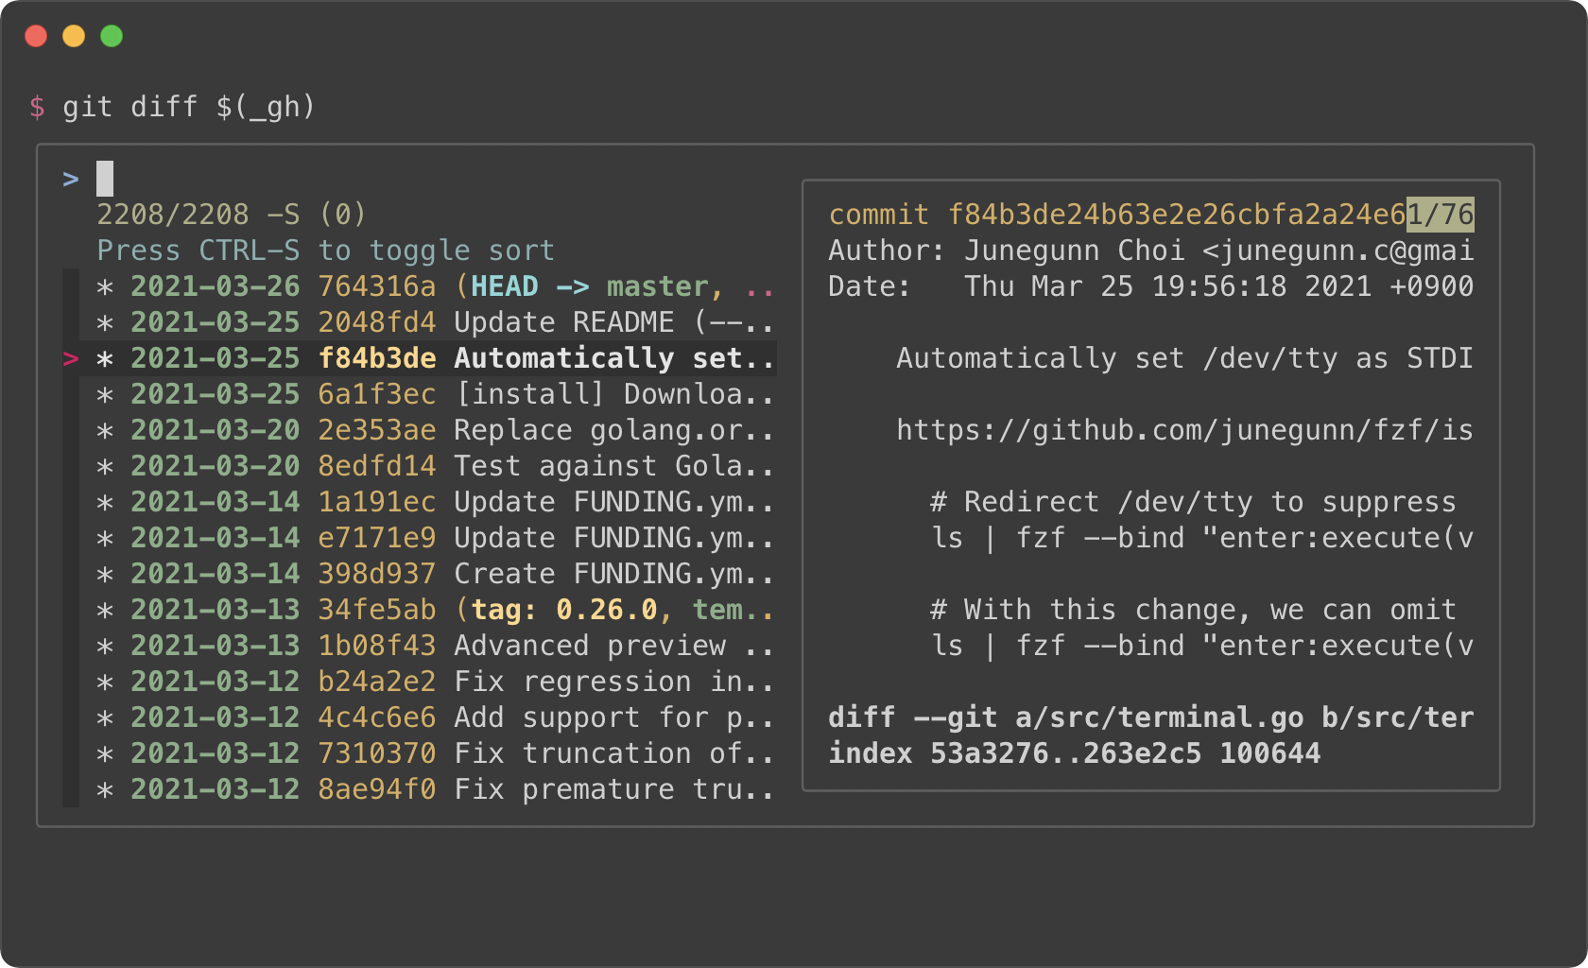The width and height of the screenshot is (1588, 968).
Task: Click the 2208/2208 match counter line
Action: tap(232, 215)
